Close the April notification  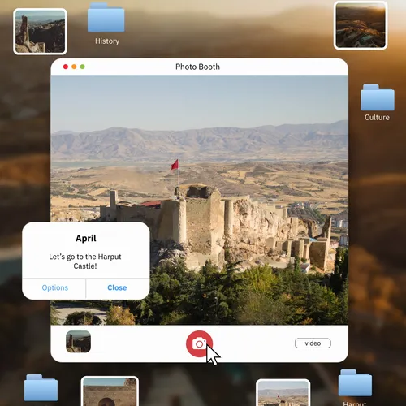pos(117,287)
